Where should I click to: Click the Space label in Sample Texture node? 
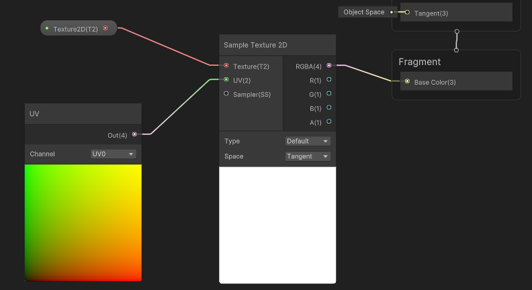click(x=234, y=156)
